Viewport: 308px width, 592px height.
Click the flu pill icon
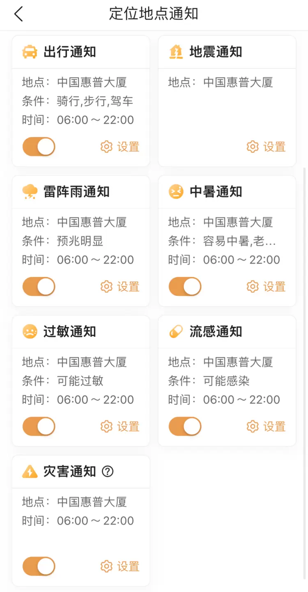click(176, 332)
